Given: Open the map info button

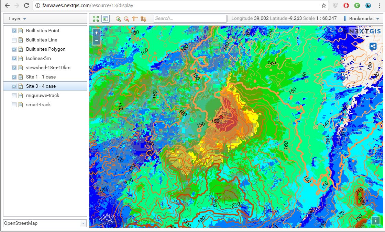Looking at the screenshot, I should pos(375,221).
